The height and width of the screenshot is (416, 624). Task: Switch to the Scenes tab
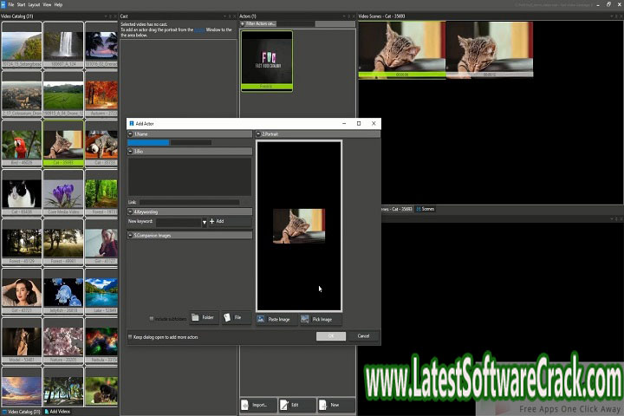pos(426,209)
